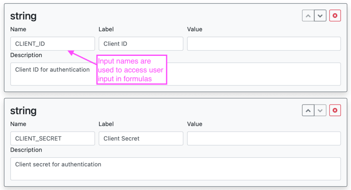Screen dimensions: 351x190
Task: Click the pink input names annotation box
Action: [x=132, y=70]
